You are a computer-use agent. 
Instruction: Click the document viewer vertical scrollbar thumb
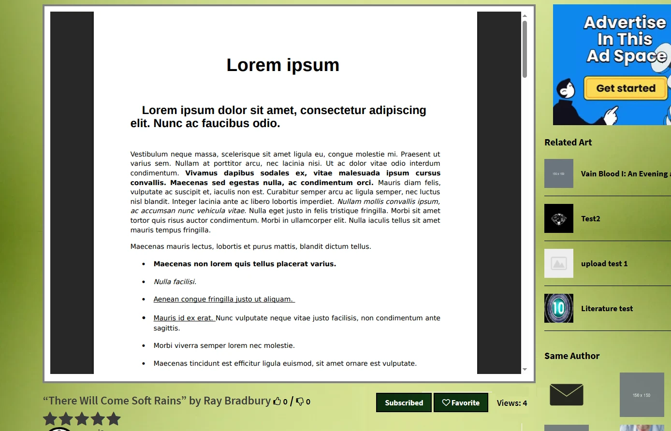point(525,48)
